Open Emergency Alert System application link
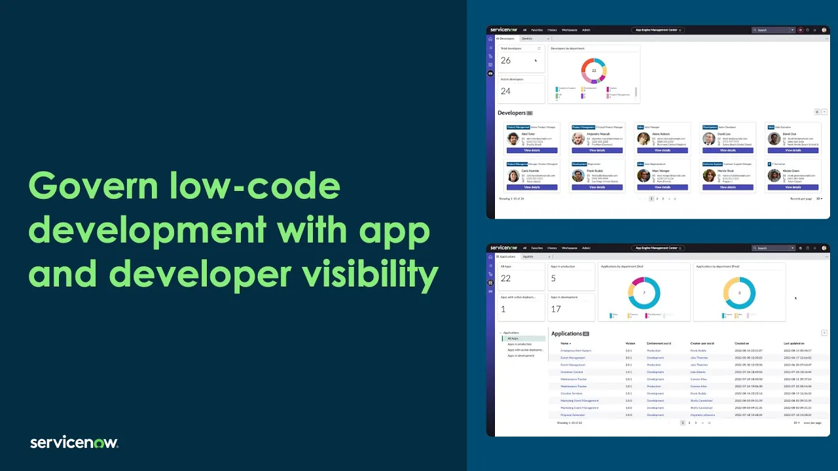This screenshot has width=838, height=471. click(x=576, y=351)
